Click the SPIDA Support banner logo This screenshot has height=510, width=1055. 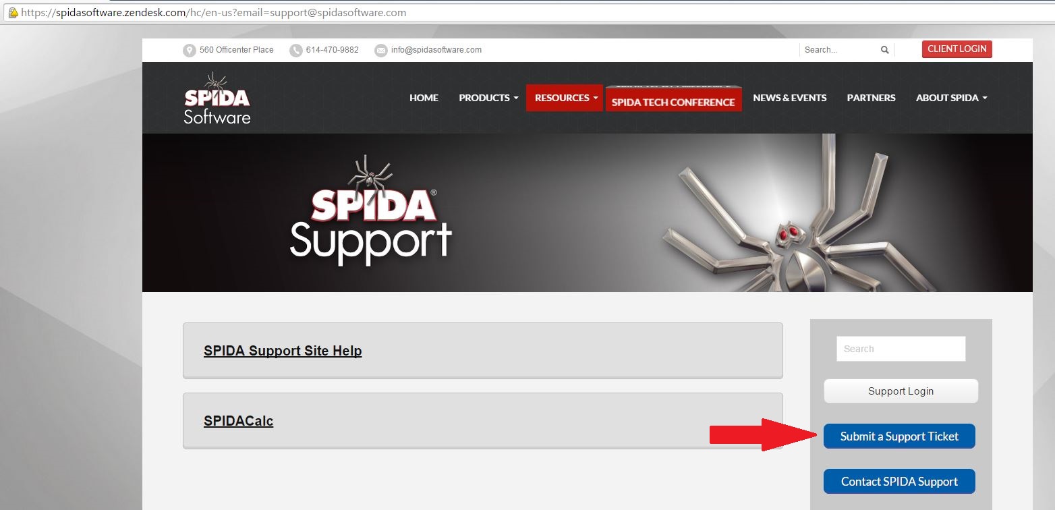370,210
